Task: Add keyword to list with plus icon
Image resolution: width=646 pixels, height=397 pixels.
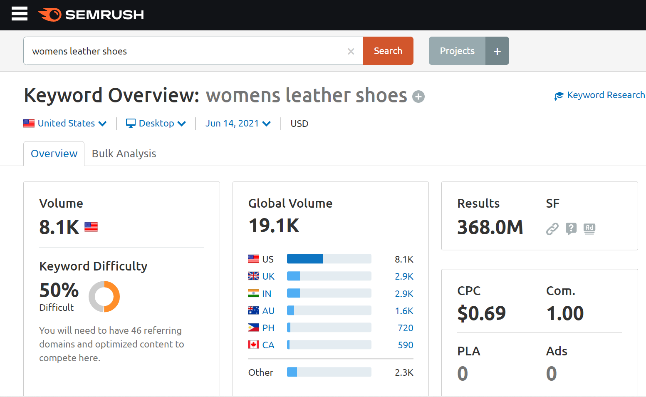Action: tap(418, 97)
